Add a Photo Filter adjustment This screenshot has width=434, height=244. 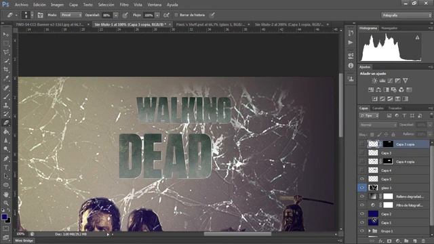point(394,90)
